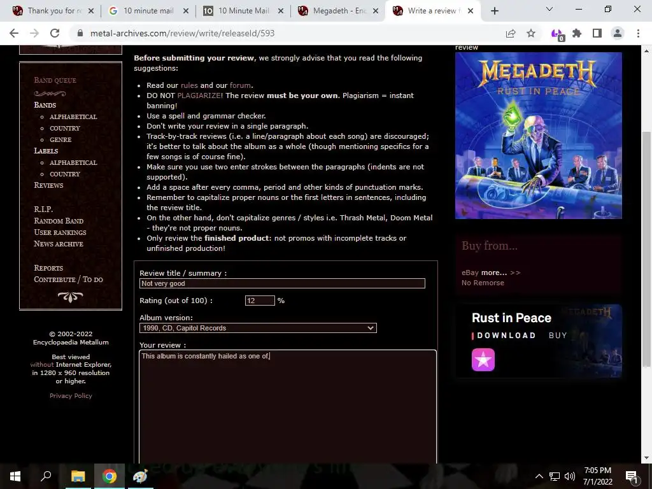Browse Bands Alphabetical in sidebar
Image resolution: width=652 pixels, height=489 pixels.
pyautogui.click(x=73, y=117)
